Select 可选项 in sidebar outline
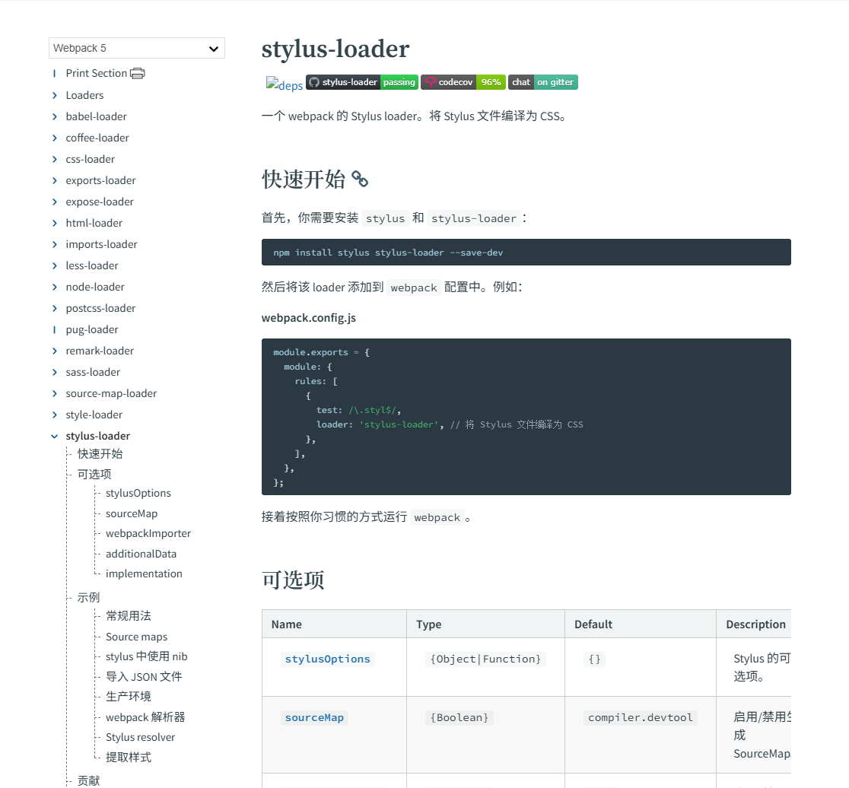849x788 pixels. [x=94, y=474]
